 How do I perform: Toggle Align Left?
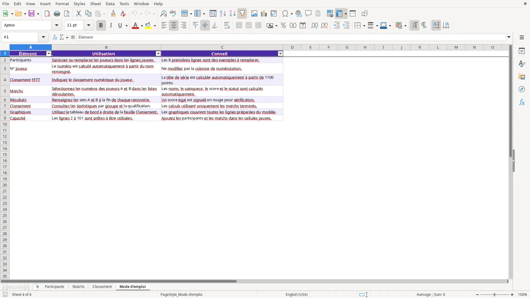click(164, 26)
